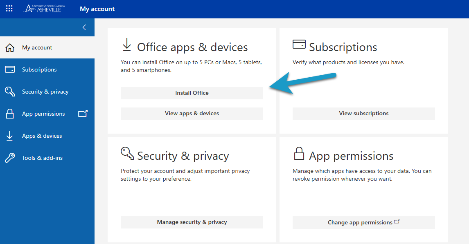
Task: Click View apps & devices button
Action: click(192, 114)
